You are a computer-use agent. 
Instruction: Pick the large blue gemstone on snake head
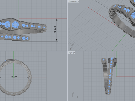(x=15, y=25)
